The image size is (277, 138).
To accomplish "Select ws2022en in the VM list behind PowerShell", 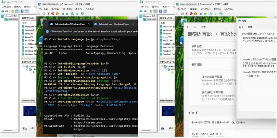I will 29,40.
